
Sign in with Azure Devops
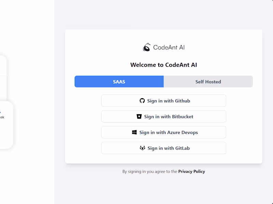163,132
